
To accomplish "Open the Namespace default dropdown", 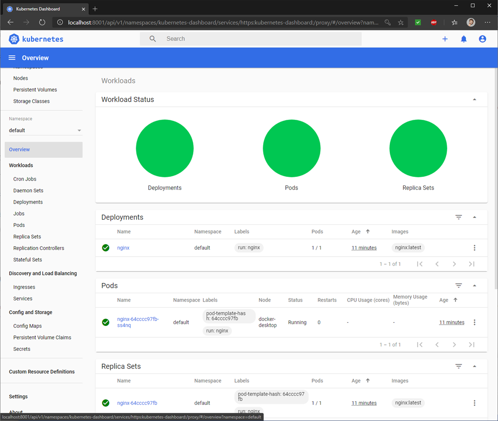I will (x=46, y=131).
